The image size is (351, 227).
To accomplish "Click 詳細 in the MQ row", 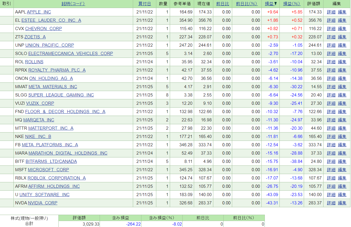I will tap(331, 120).
